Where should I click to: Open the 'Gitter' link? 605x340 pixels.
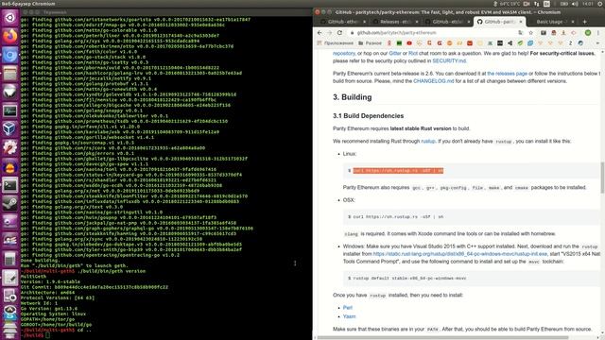point(395,53)
